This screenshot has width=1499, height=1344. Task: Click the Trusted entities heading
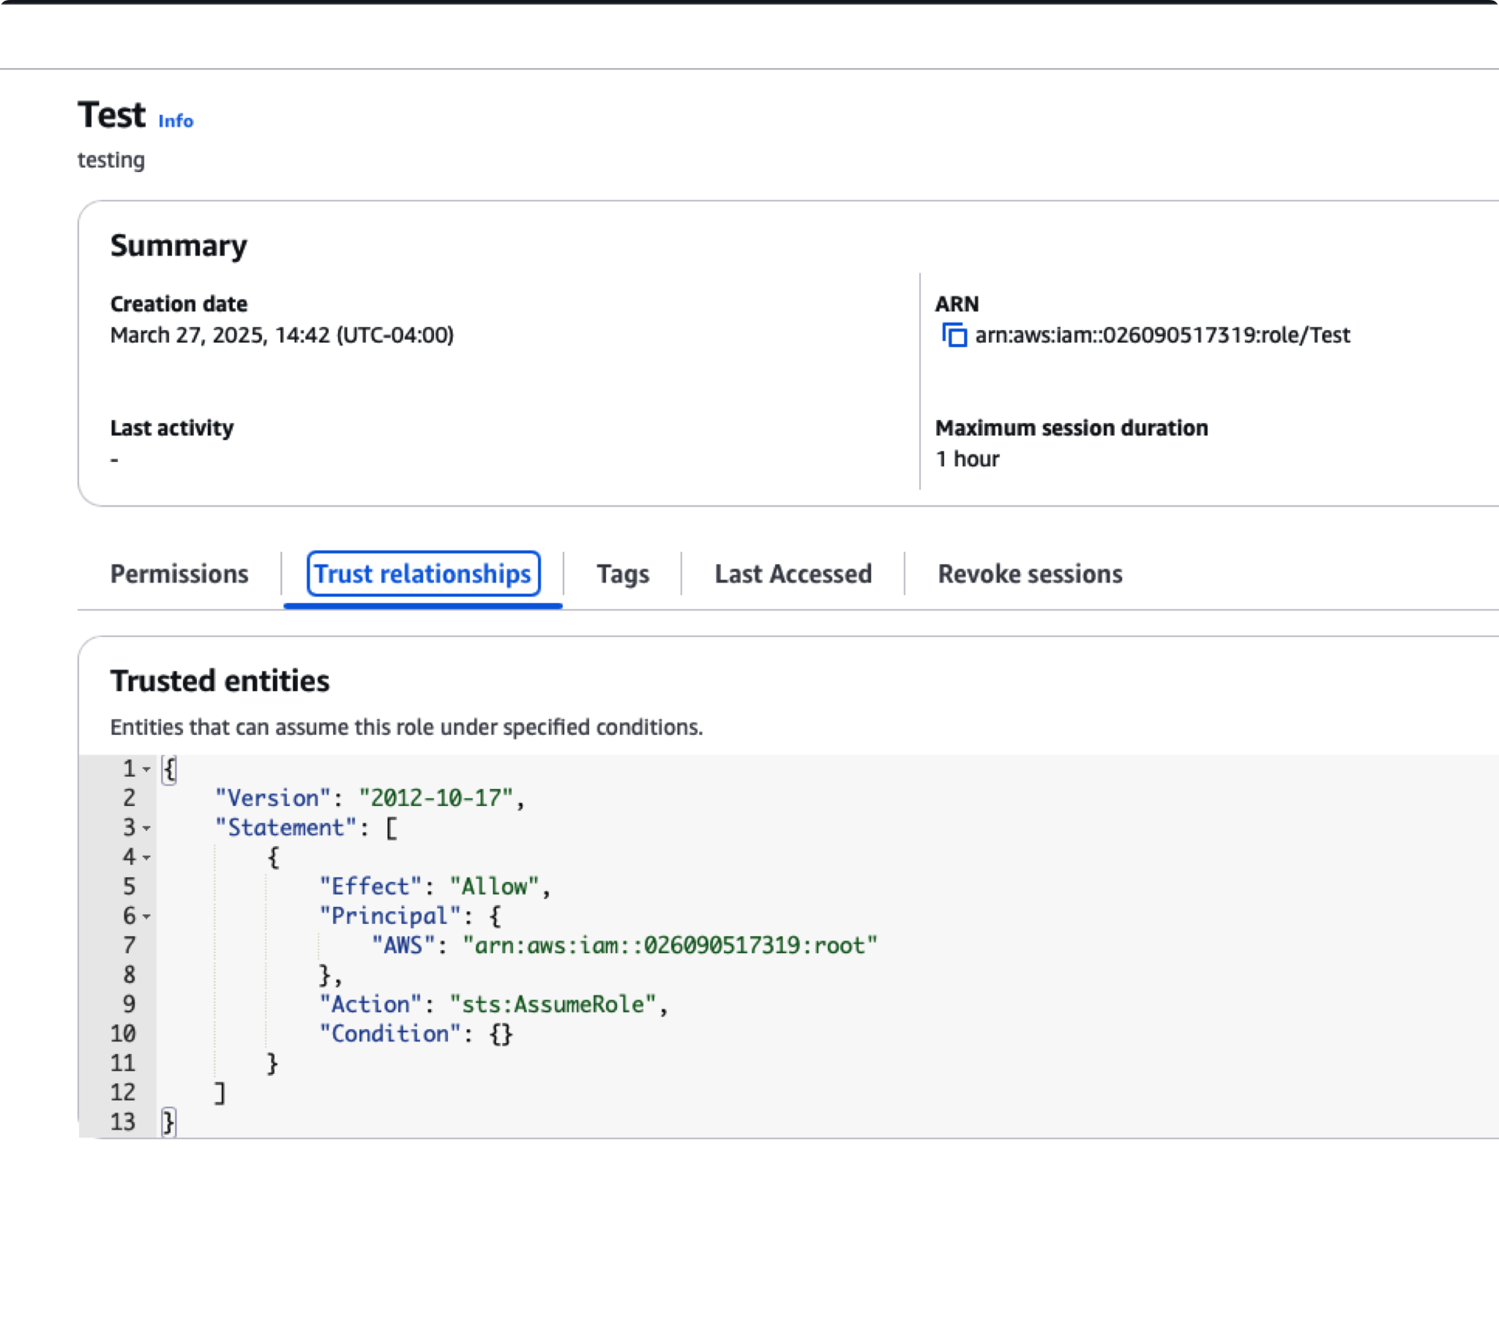tap(220, 681)
